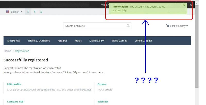206x105 pixels.
Task: Switch currency to euro
Action: tap(35, 12)
